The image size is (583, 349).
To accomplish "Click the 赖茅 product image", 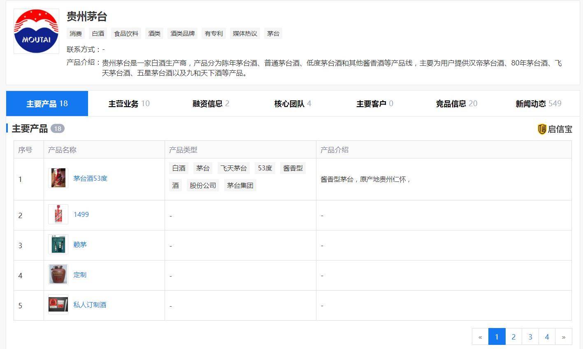I will coord(58,244).
